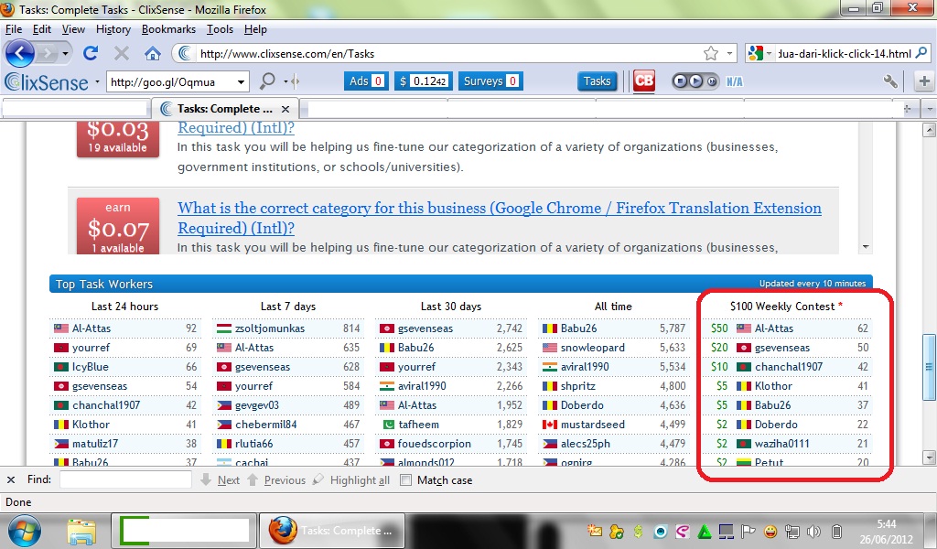
Task: Open the History menu
Action: click(x=113, y=29)
